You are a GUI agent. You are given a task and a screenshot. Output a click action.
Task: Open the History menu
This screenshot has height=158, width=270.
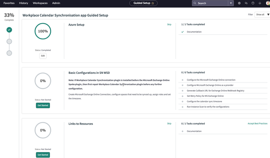[x=24, y=3]
